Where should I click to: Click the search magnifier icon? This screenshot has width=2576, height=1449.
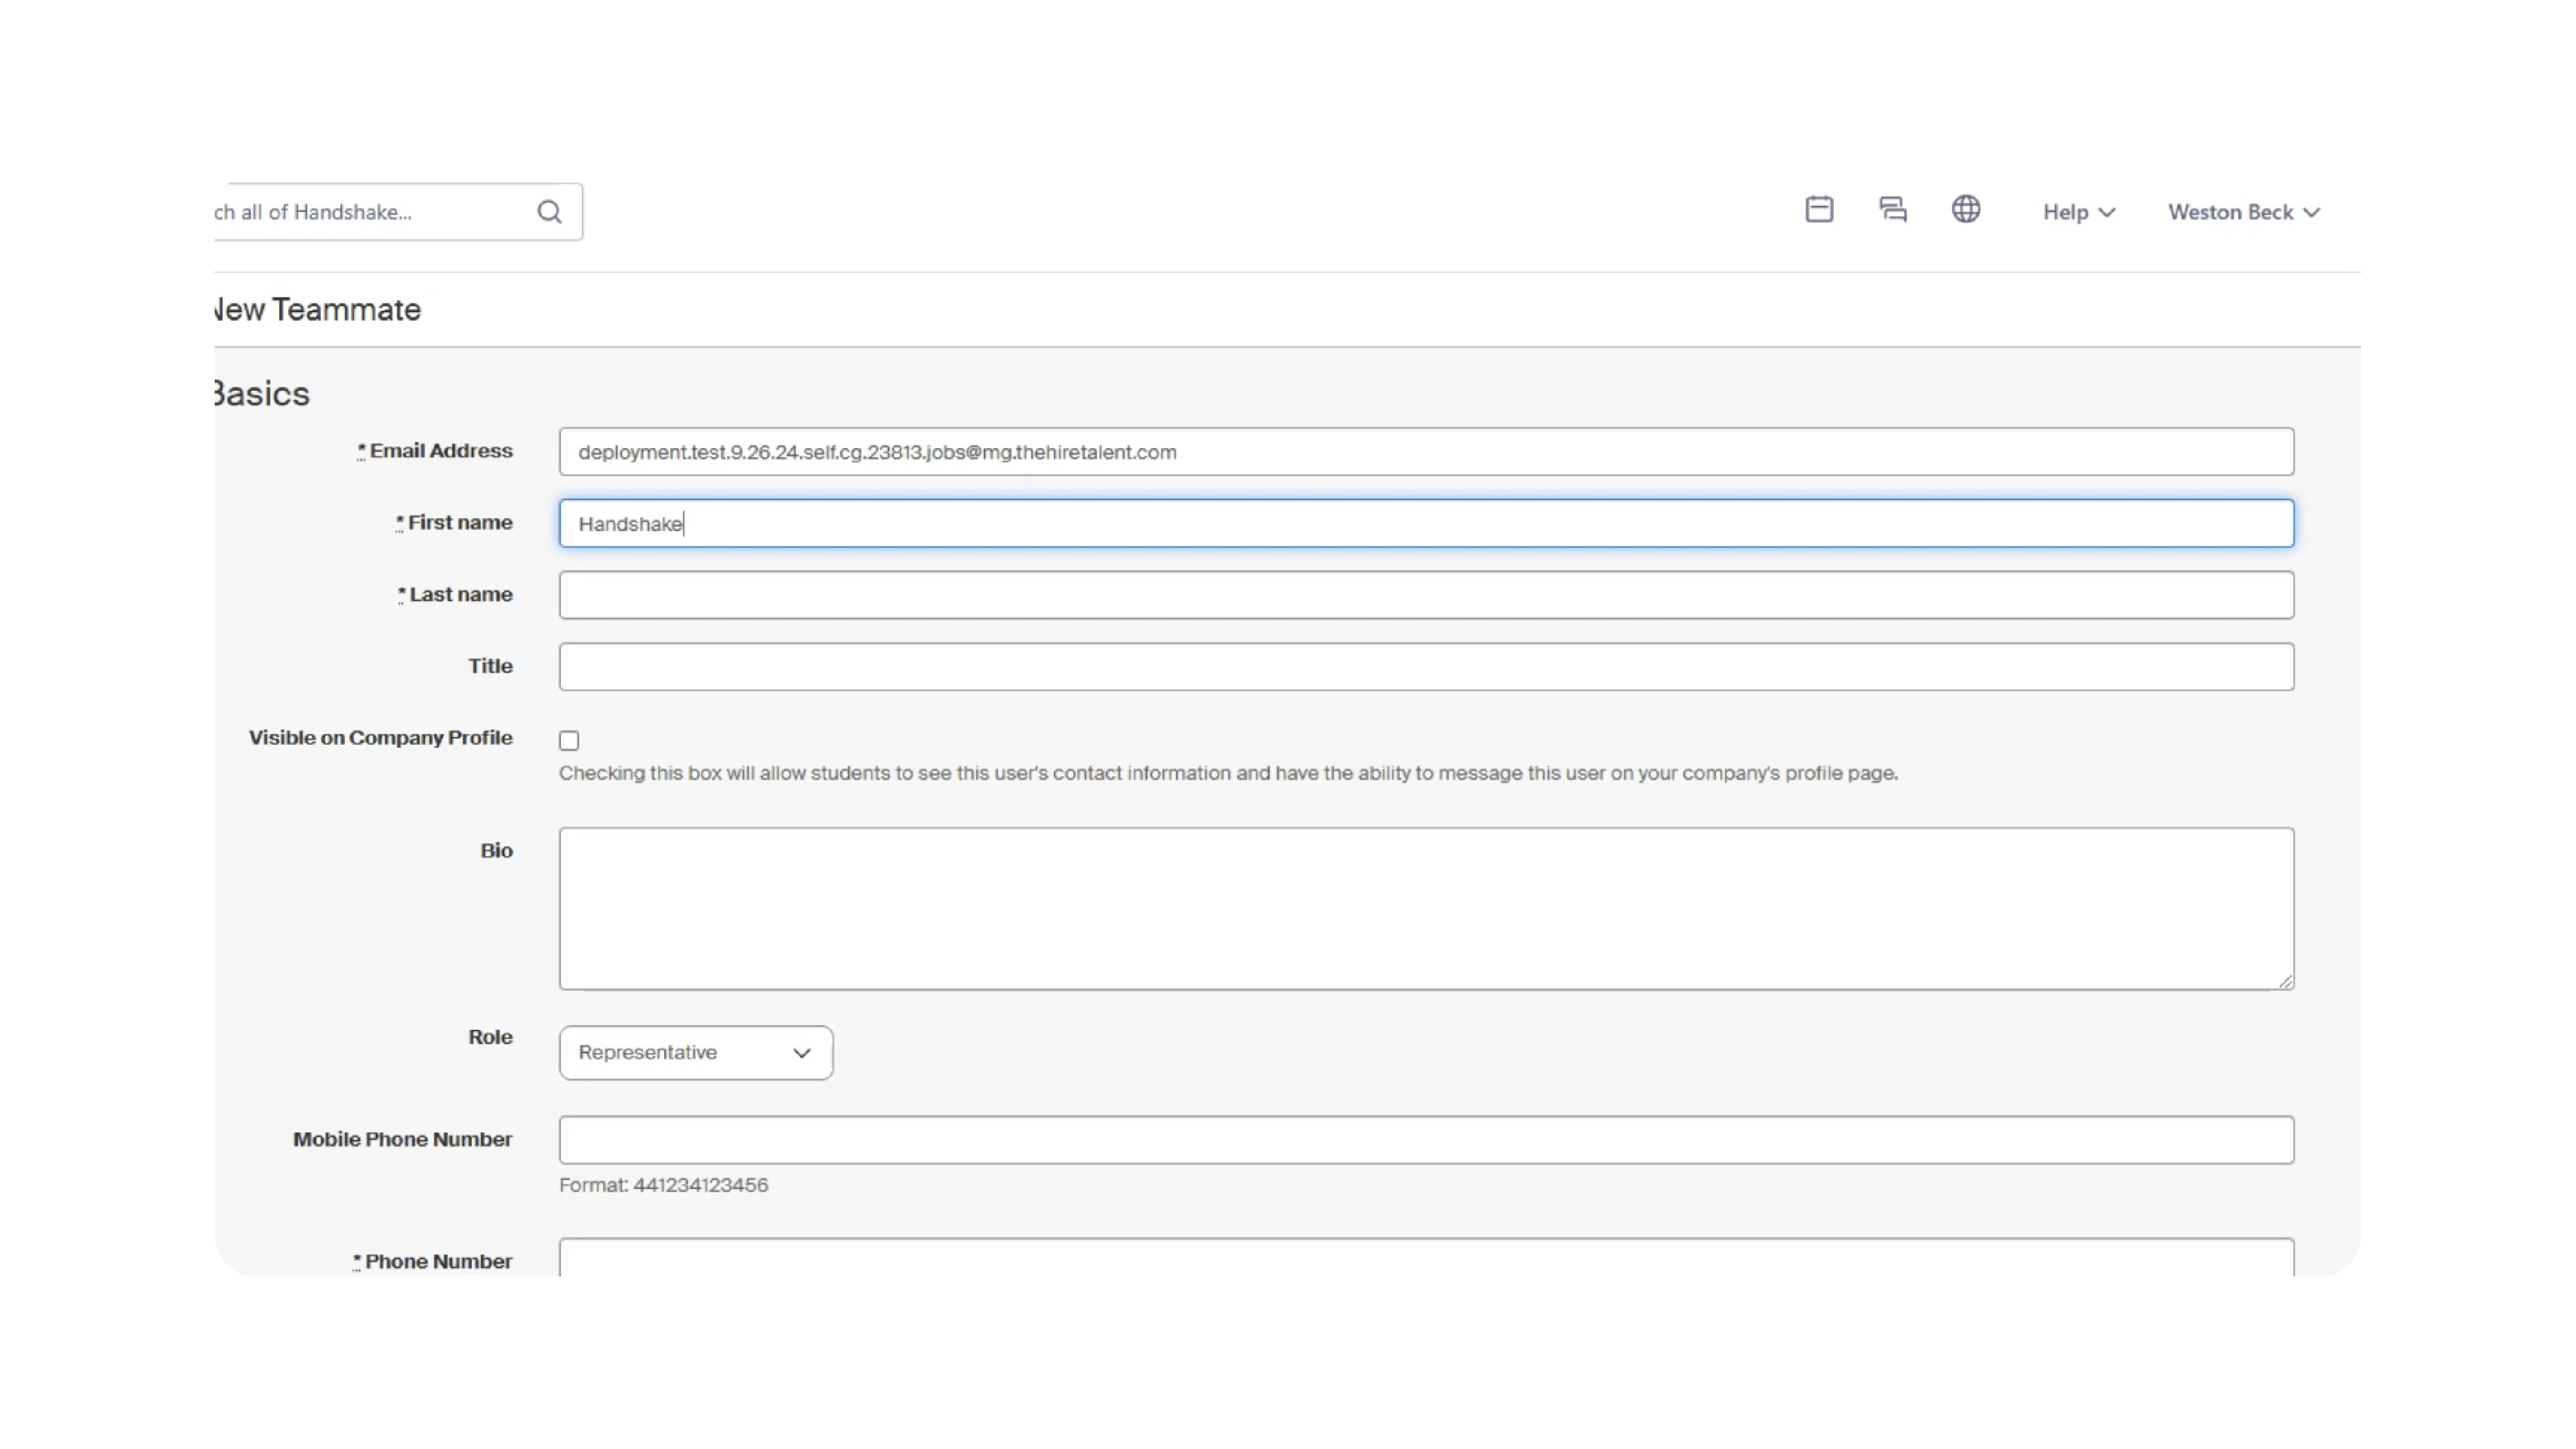(x=549, y=212)
